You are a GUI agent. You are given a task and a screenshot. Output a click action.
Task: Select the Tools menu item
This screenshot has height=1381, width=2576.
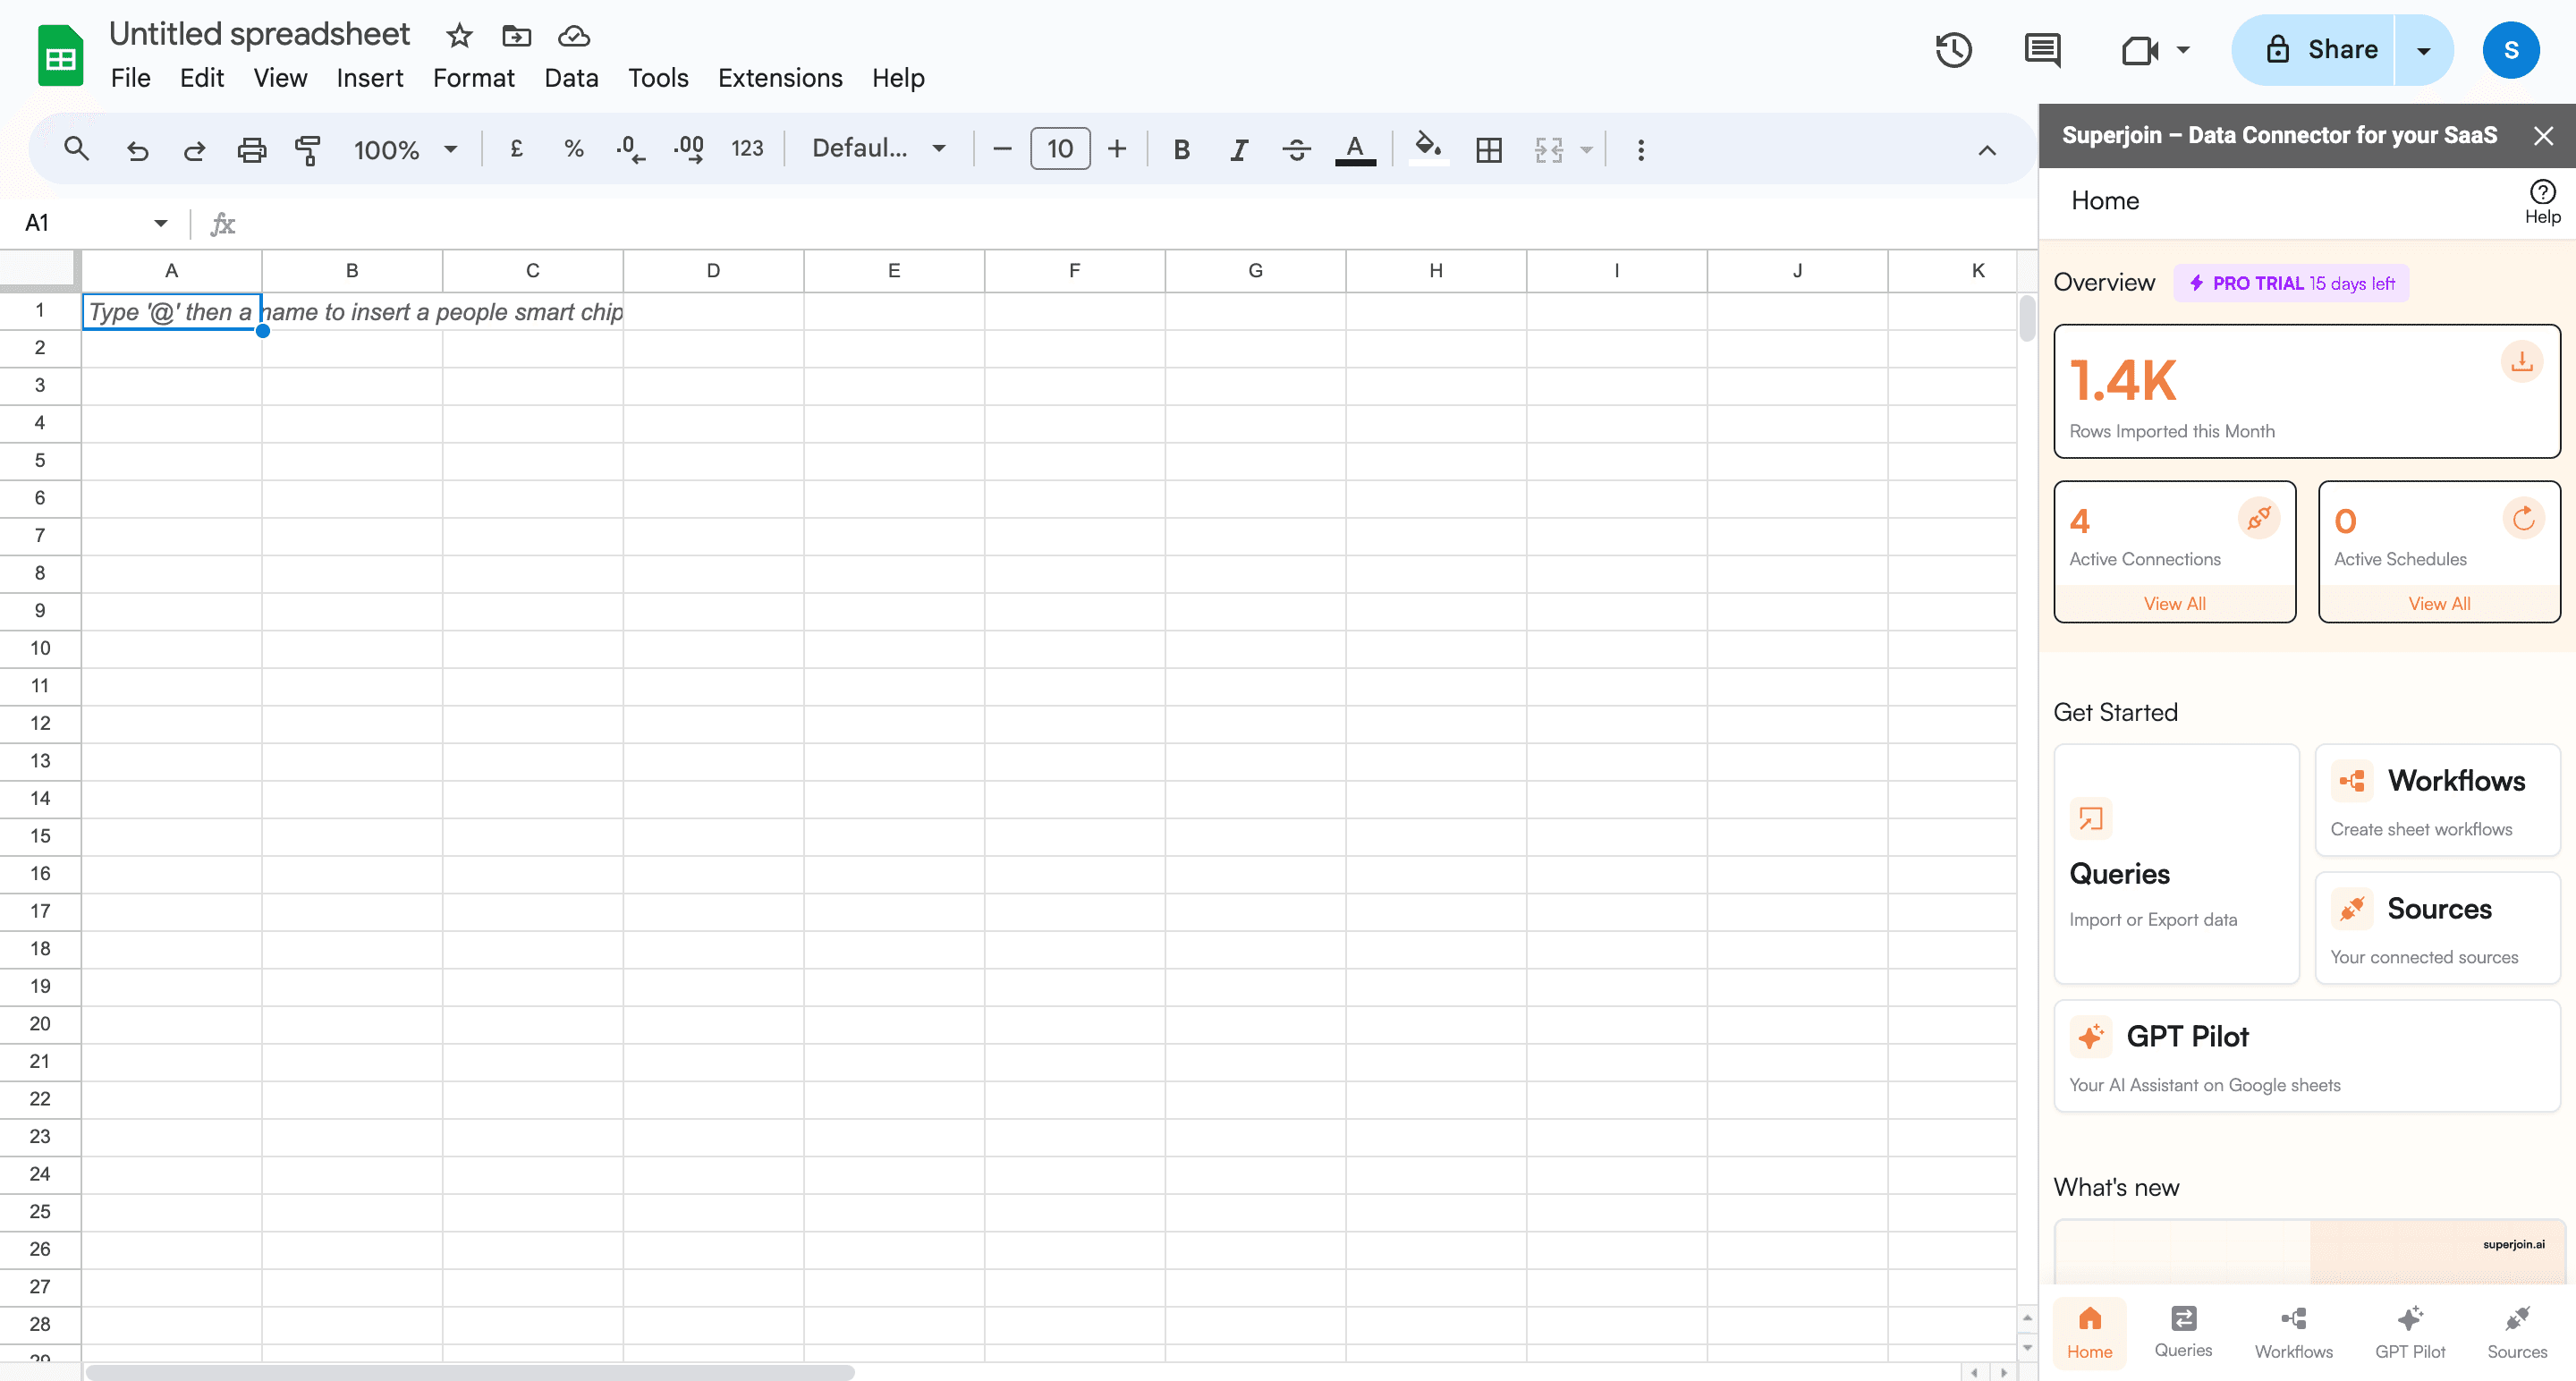pyautogui.click(x=657, y=79)
